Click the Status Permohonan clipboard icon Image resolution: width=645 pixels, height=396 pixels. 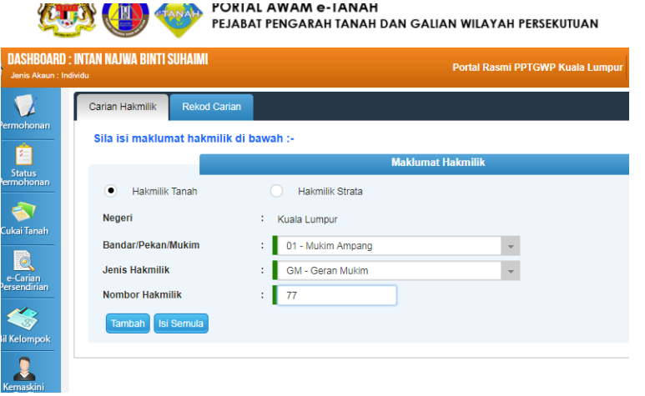tap(25, 157)
